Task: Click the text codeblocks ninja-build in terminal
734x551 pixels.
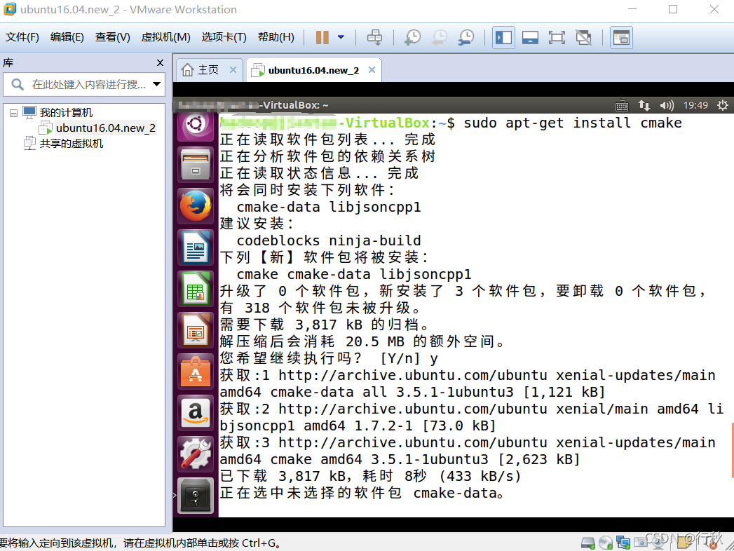Action: (329, 240)
